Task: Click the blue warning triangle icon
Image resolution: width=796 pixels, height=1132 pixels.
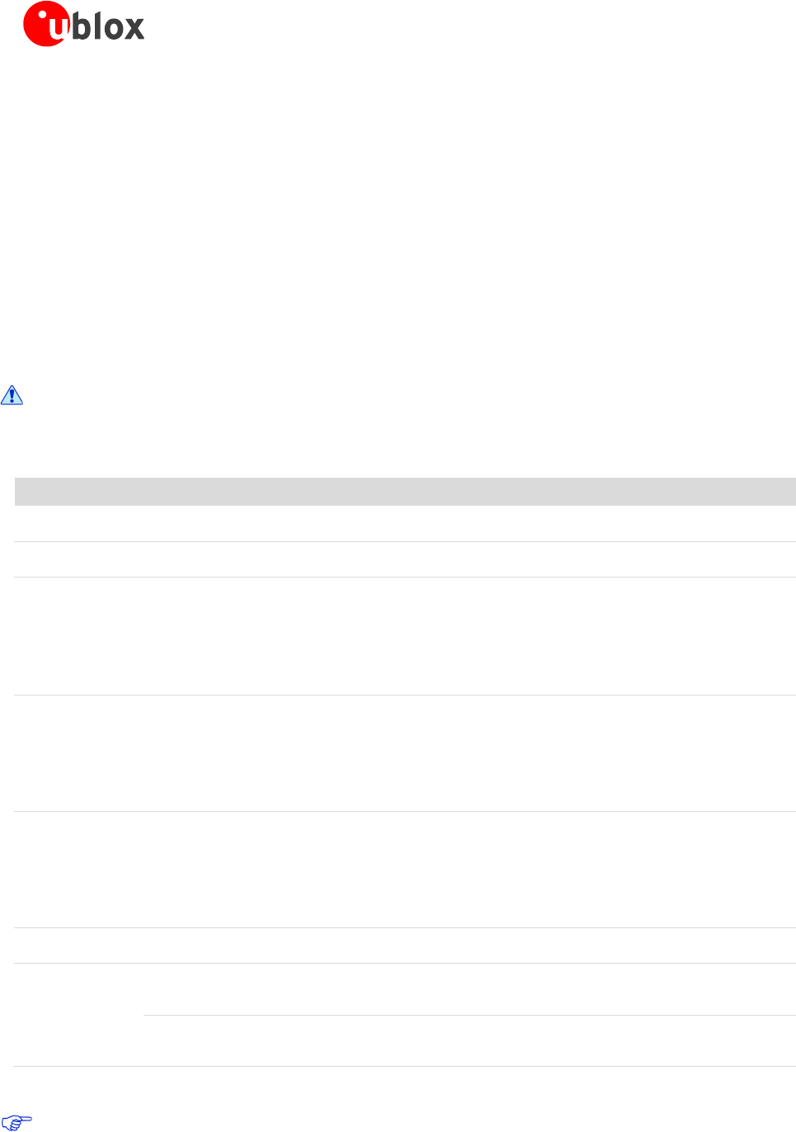Action: coord(12,395)
